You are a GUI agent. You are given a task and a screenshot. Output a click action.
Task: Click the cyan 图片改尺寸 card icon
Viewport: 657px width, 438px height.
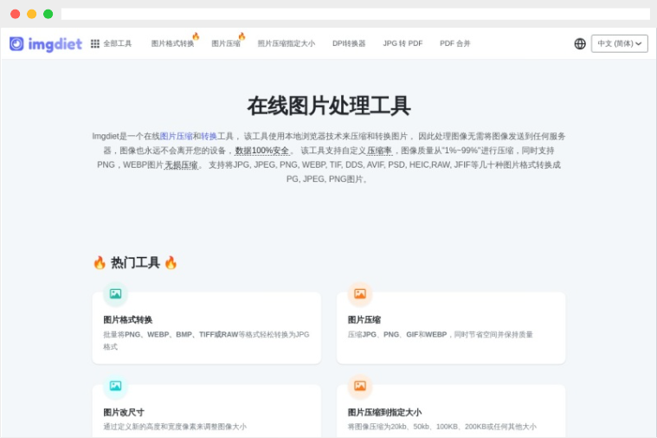click(x=115, y=386)
